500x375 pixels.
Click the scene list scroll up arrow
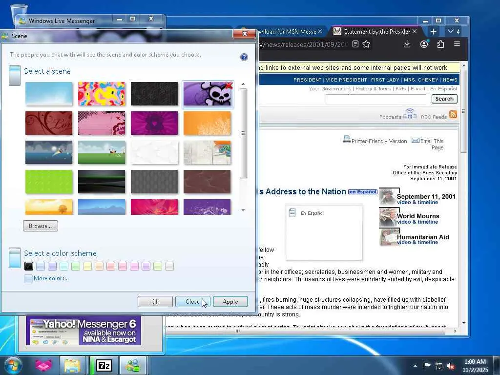[243, 84]
